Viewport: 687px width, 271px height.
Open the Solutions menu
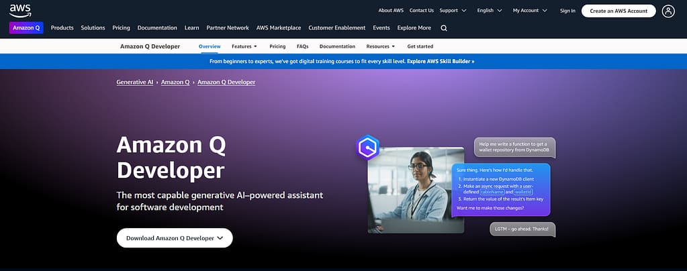[93, 28]
